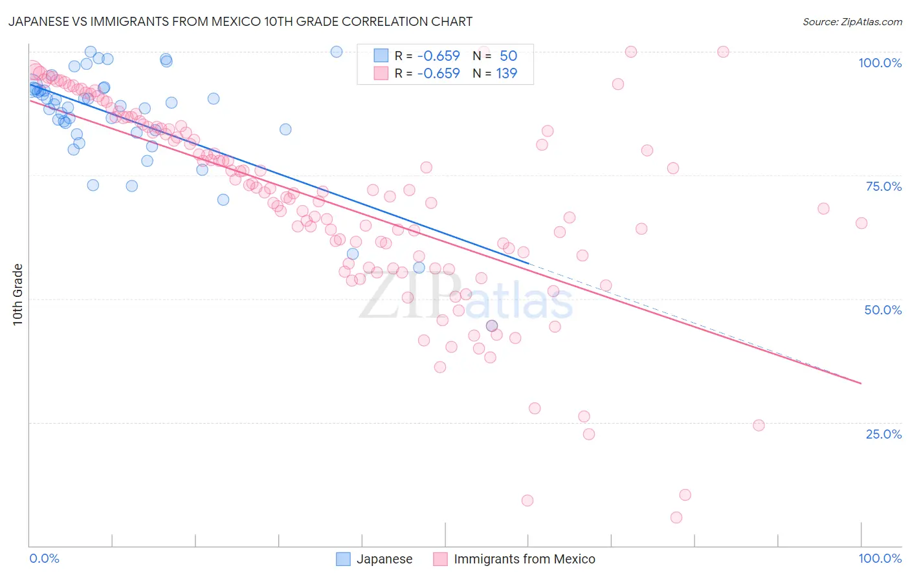
Task: Click the Japanese legend color swatch
Action: pyautogui.click(x=343, y=559)
